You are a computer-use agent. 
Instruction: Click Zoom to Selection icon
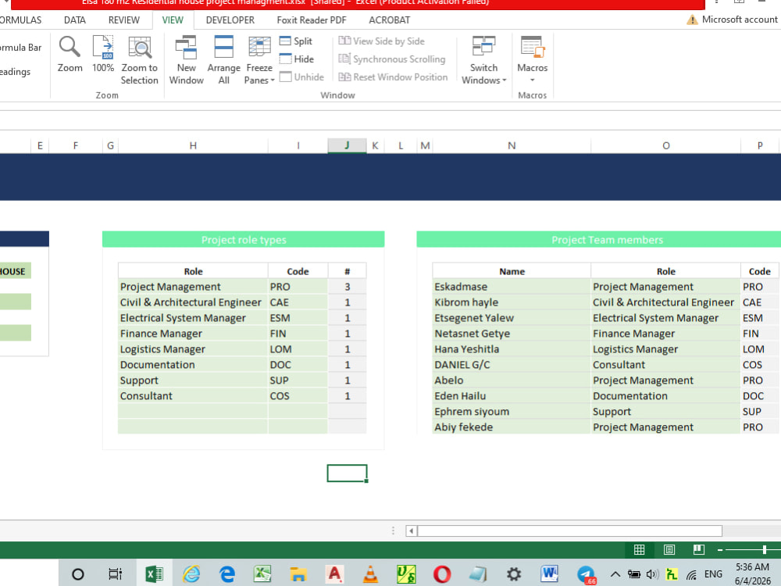[140, 47]
